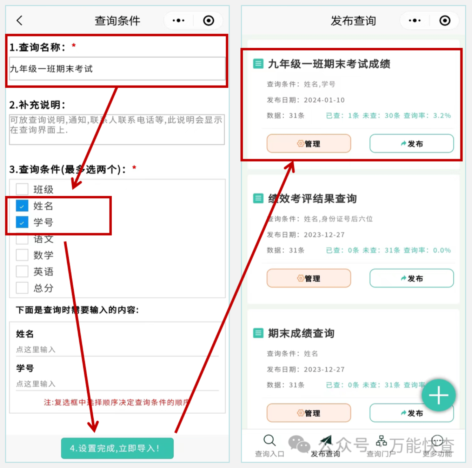Screen dimensions: 472x468
Task: Click the list icon beside 期末成绩查询
Action: point(258,333)
